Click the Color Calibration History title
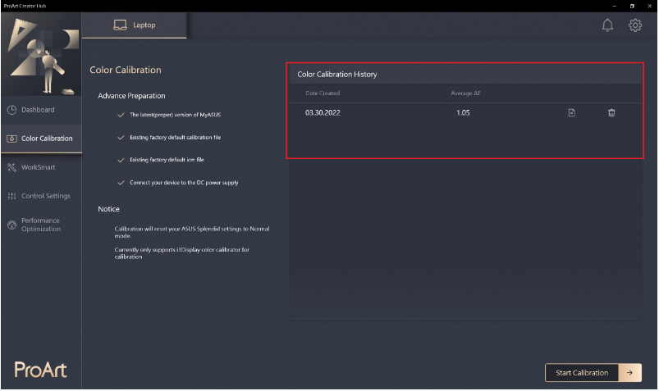The image size is (659, 391). 336,75
